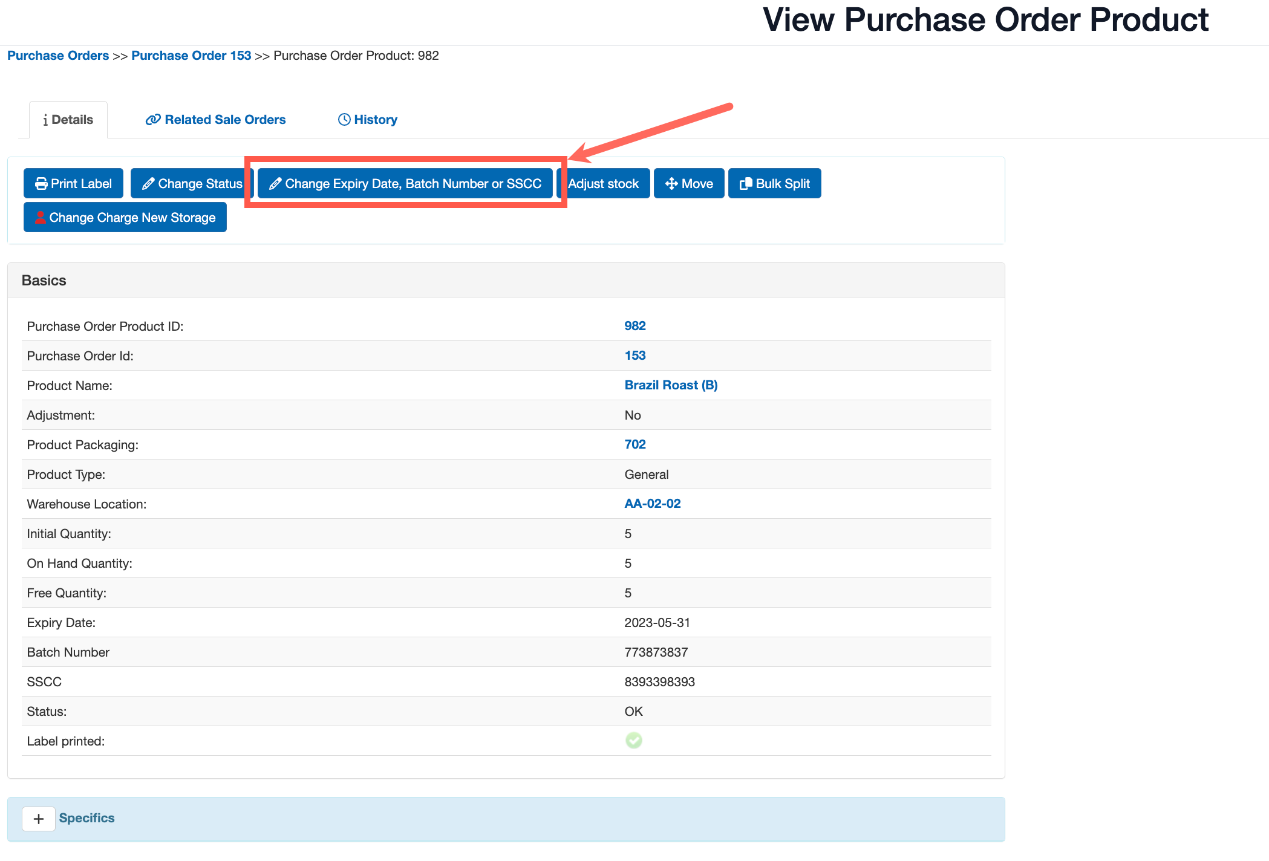1269x861 pixels.
Task: Expand the Specifics section
Action: (x=39, y=819)
